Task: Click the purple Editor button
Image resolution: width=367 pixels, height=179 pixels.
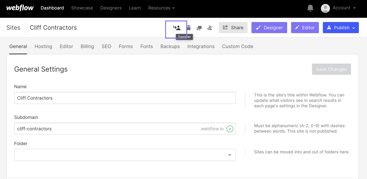Action: pos(305,28)
